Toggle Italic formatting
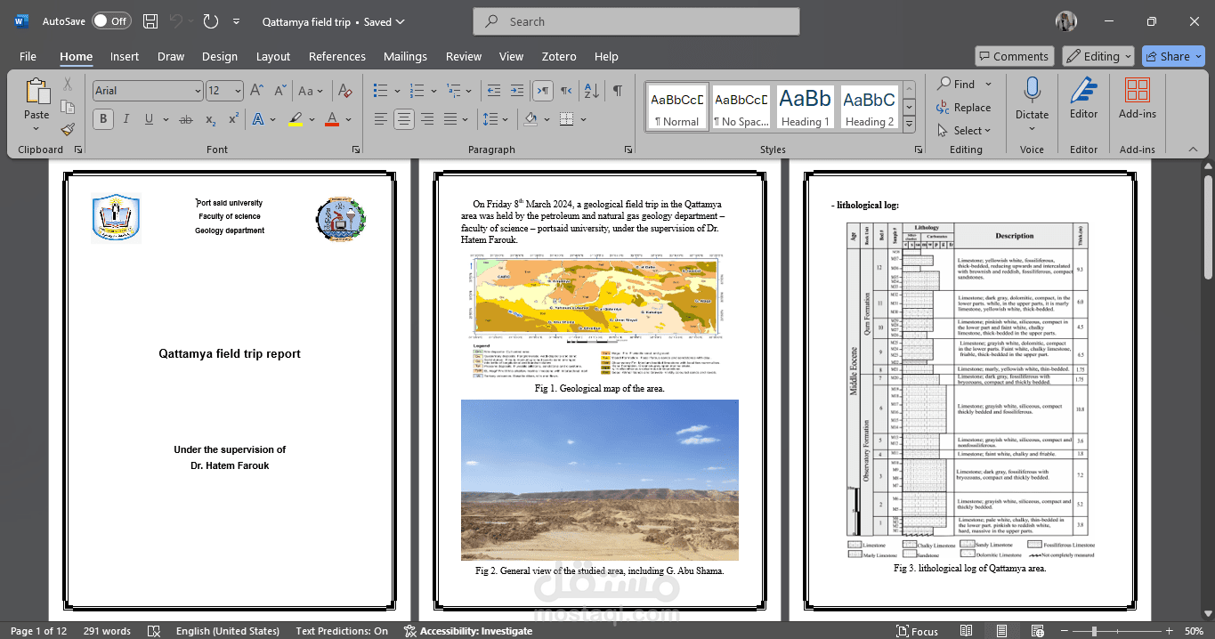 tap(126, 119)
